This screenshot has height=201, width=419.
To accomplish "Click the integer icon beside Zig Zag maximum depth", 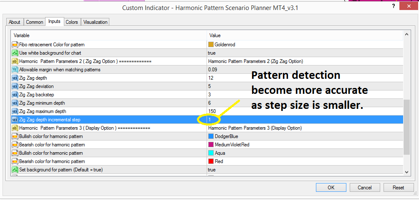I will [x=15, y=111].
